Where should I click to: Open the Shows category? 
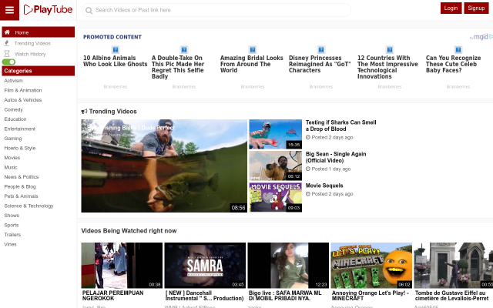click(x=12, y=216)
